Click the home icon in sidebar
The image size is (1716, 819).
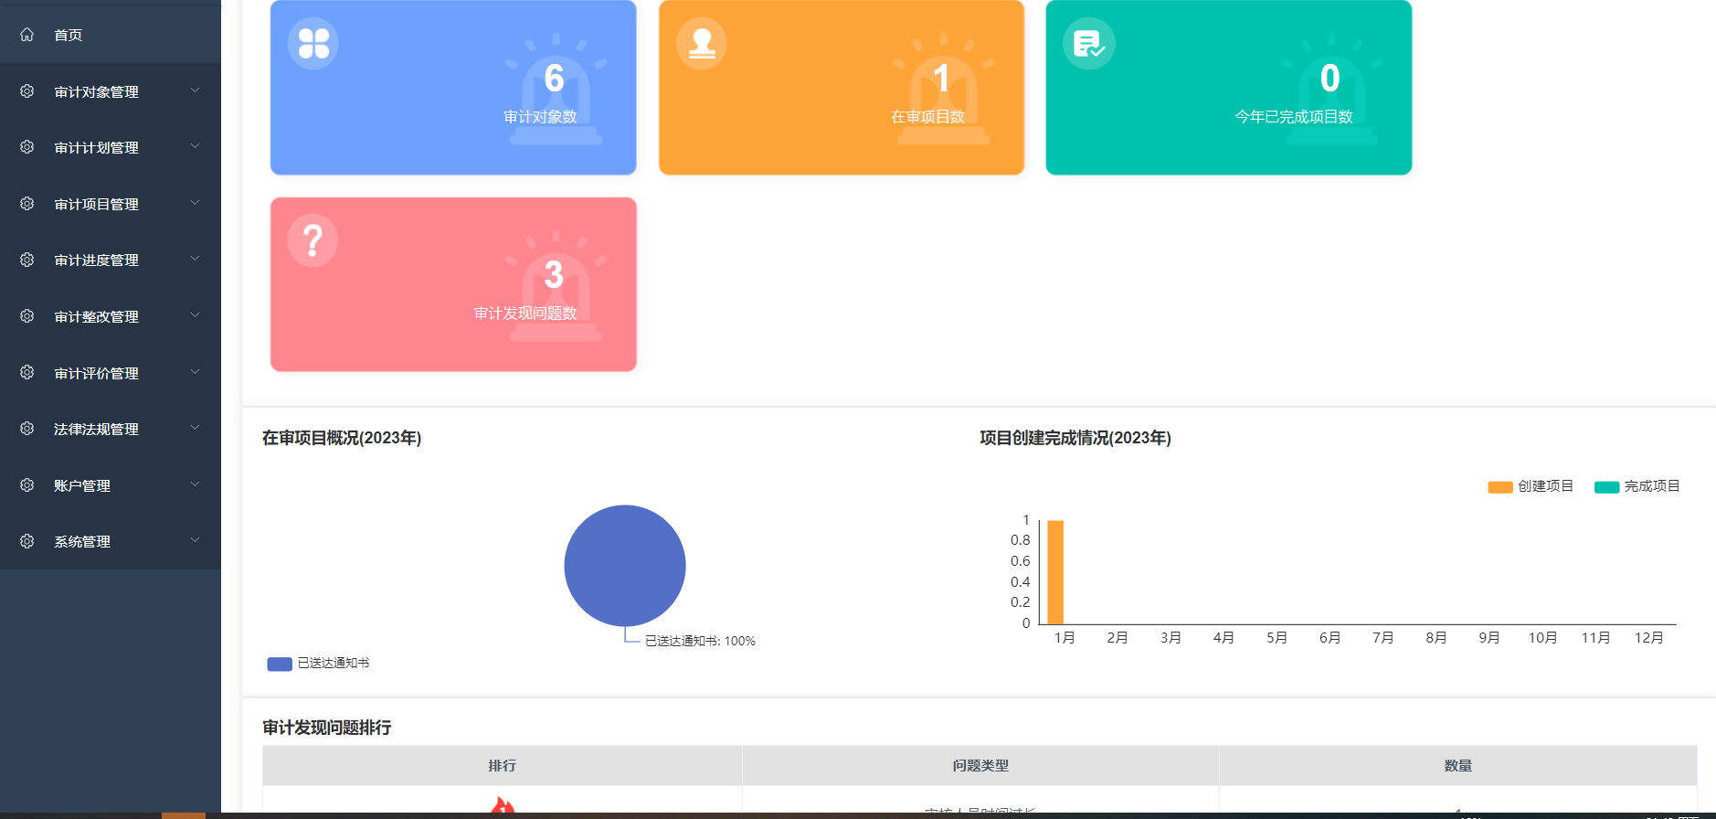tap(27, 35)
